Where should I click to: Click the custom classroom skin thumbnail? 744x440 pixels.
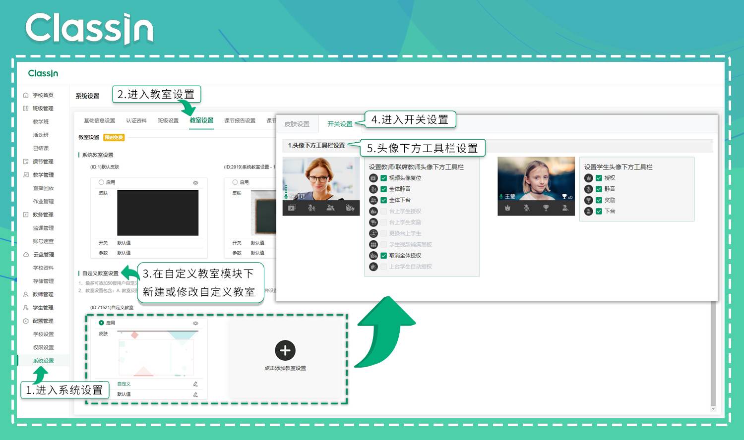[158, 353]
